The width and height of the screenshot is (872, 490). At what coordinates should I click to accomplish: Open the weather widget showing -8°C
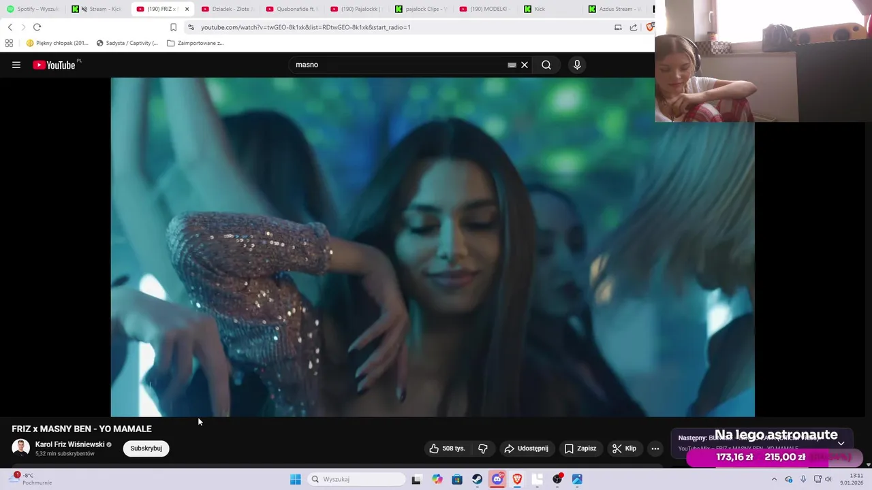click(x=31, y=478)
